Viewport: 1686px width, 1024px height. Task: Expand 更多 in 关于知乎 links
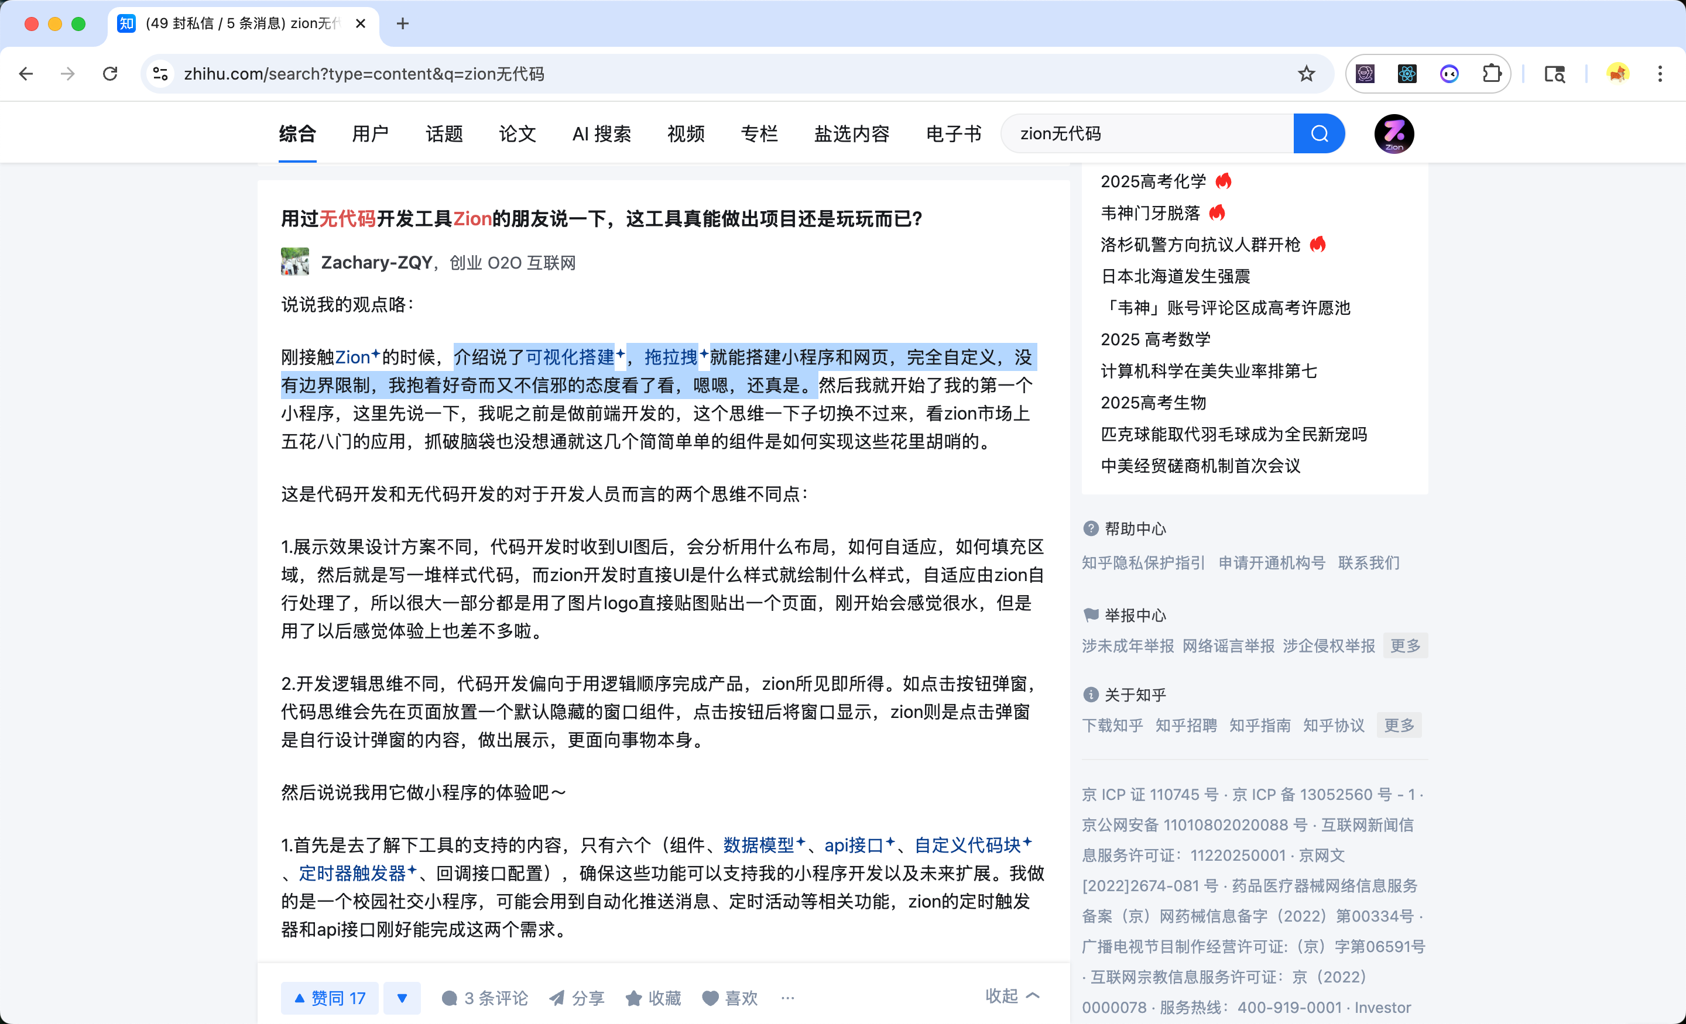1399,725
